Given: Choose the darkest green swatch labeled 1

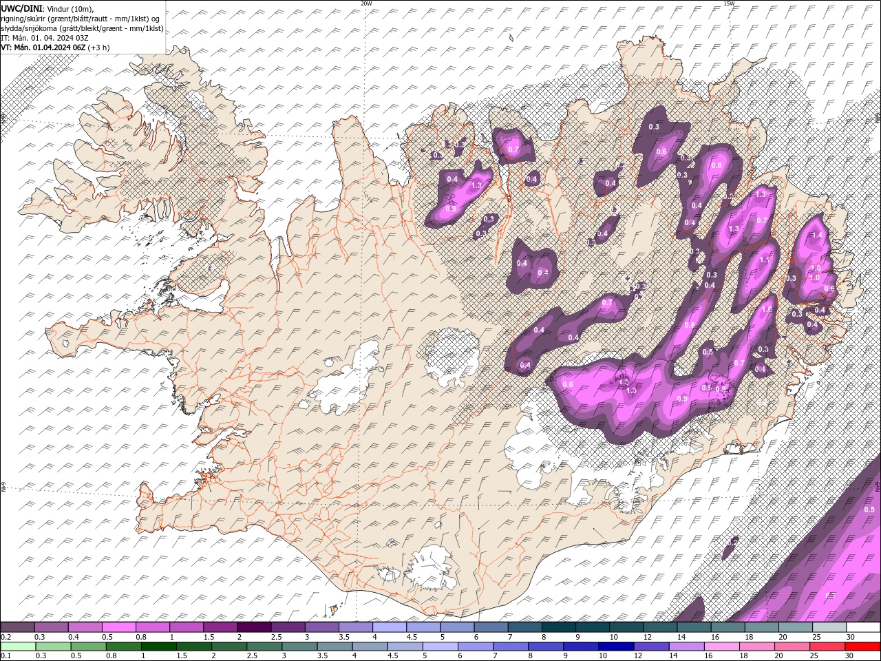Looking at the screenshot, I should click(x=158, y=646).
